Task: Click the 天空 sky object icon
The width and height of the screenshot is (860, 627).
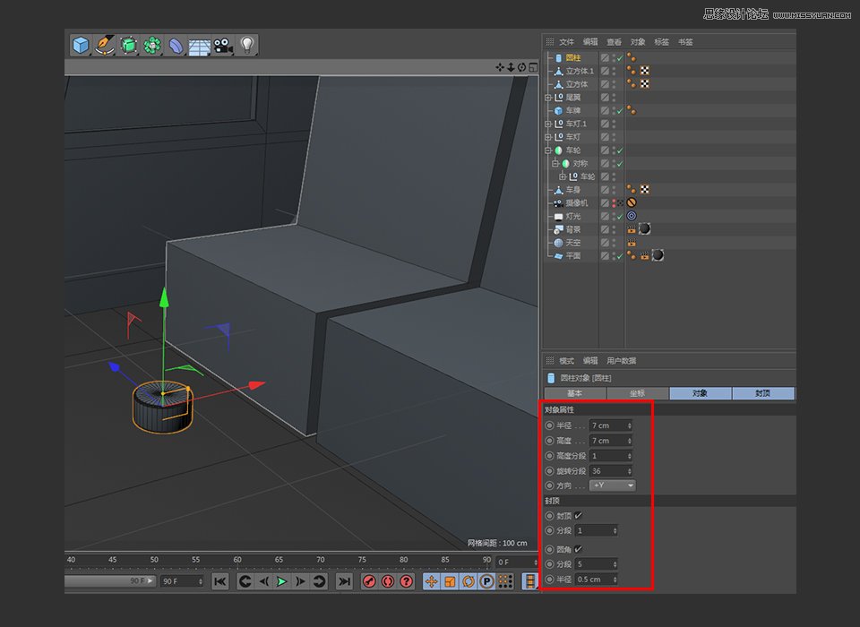Action: pos(557,244)
